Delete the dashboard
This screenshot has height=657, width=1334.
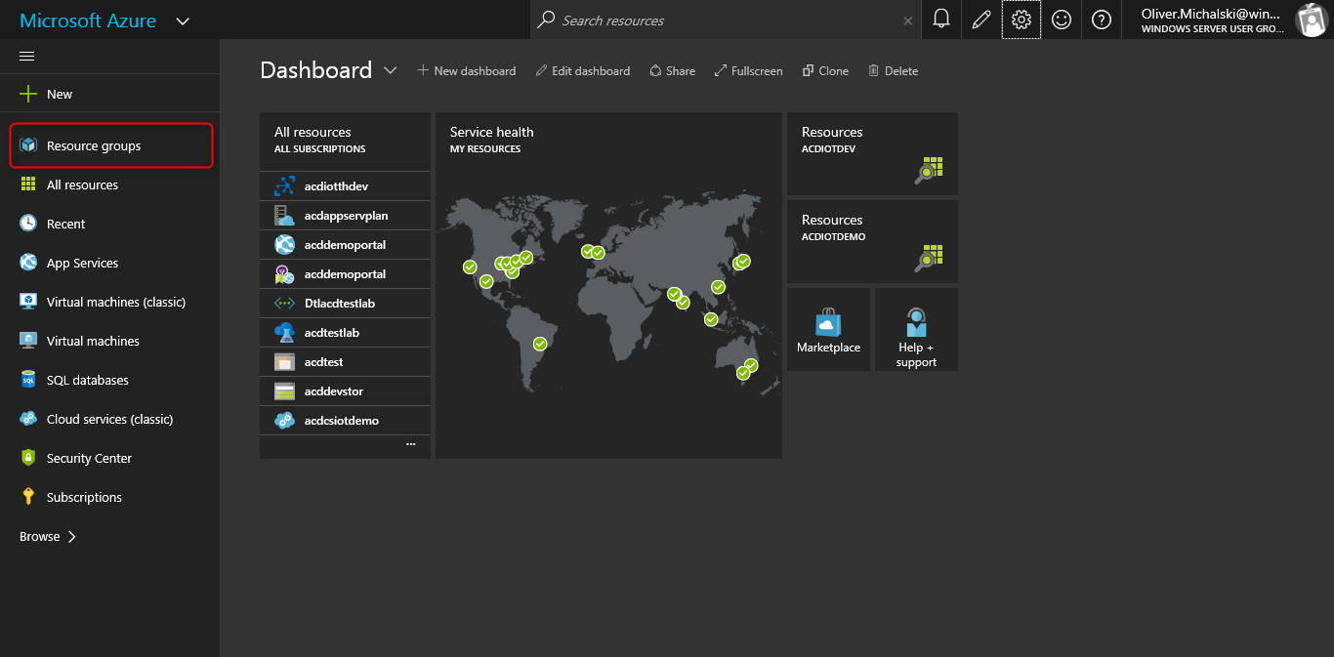point(893,70)
